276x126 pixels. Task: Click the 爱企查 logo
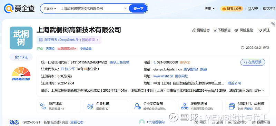[19, 8]
